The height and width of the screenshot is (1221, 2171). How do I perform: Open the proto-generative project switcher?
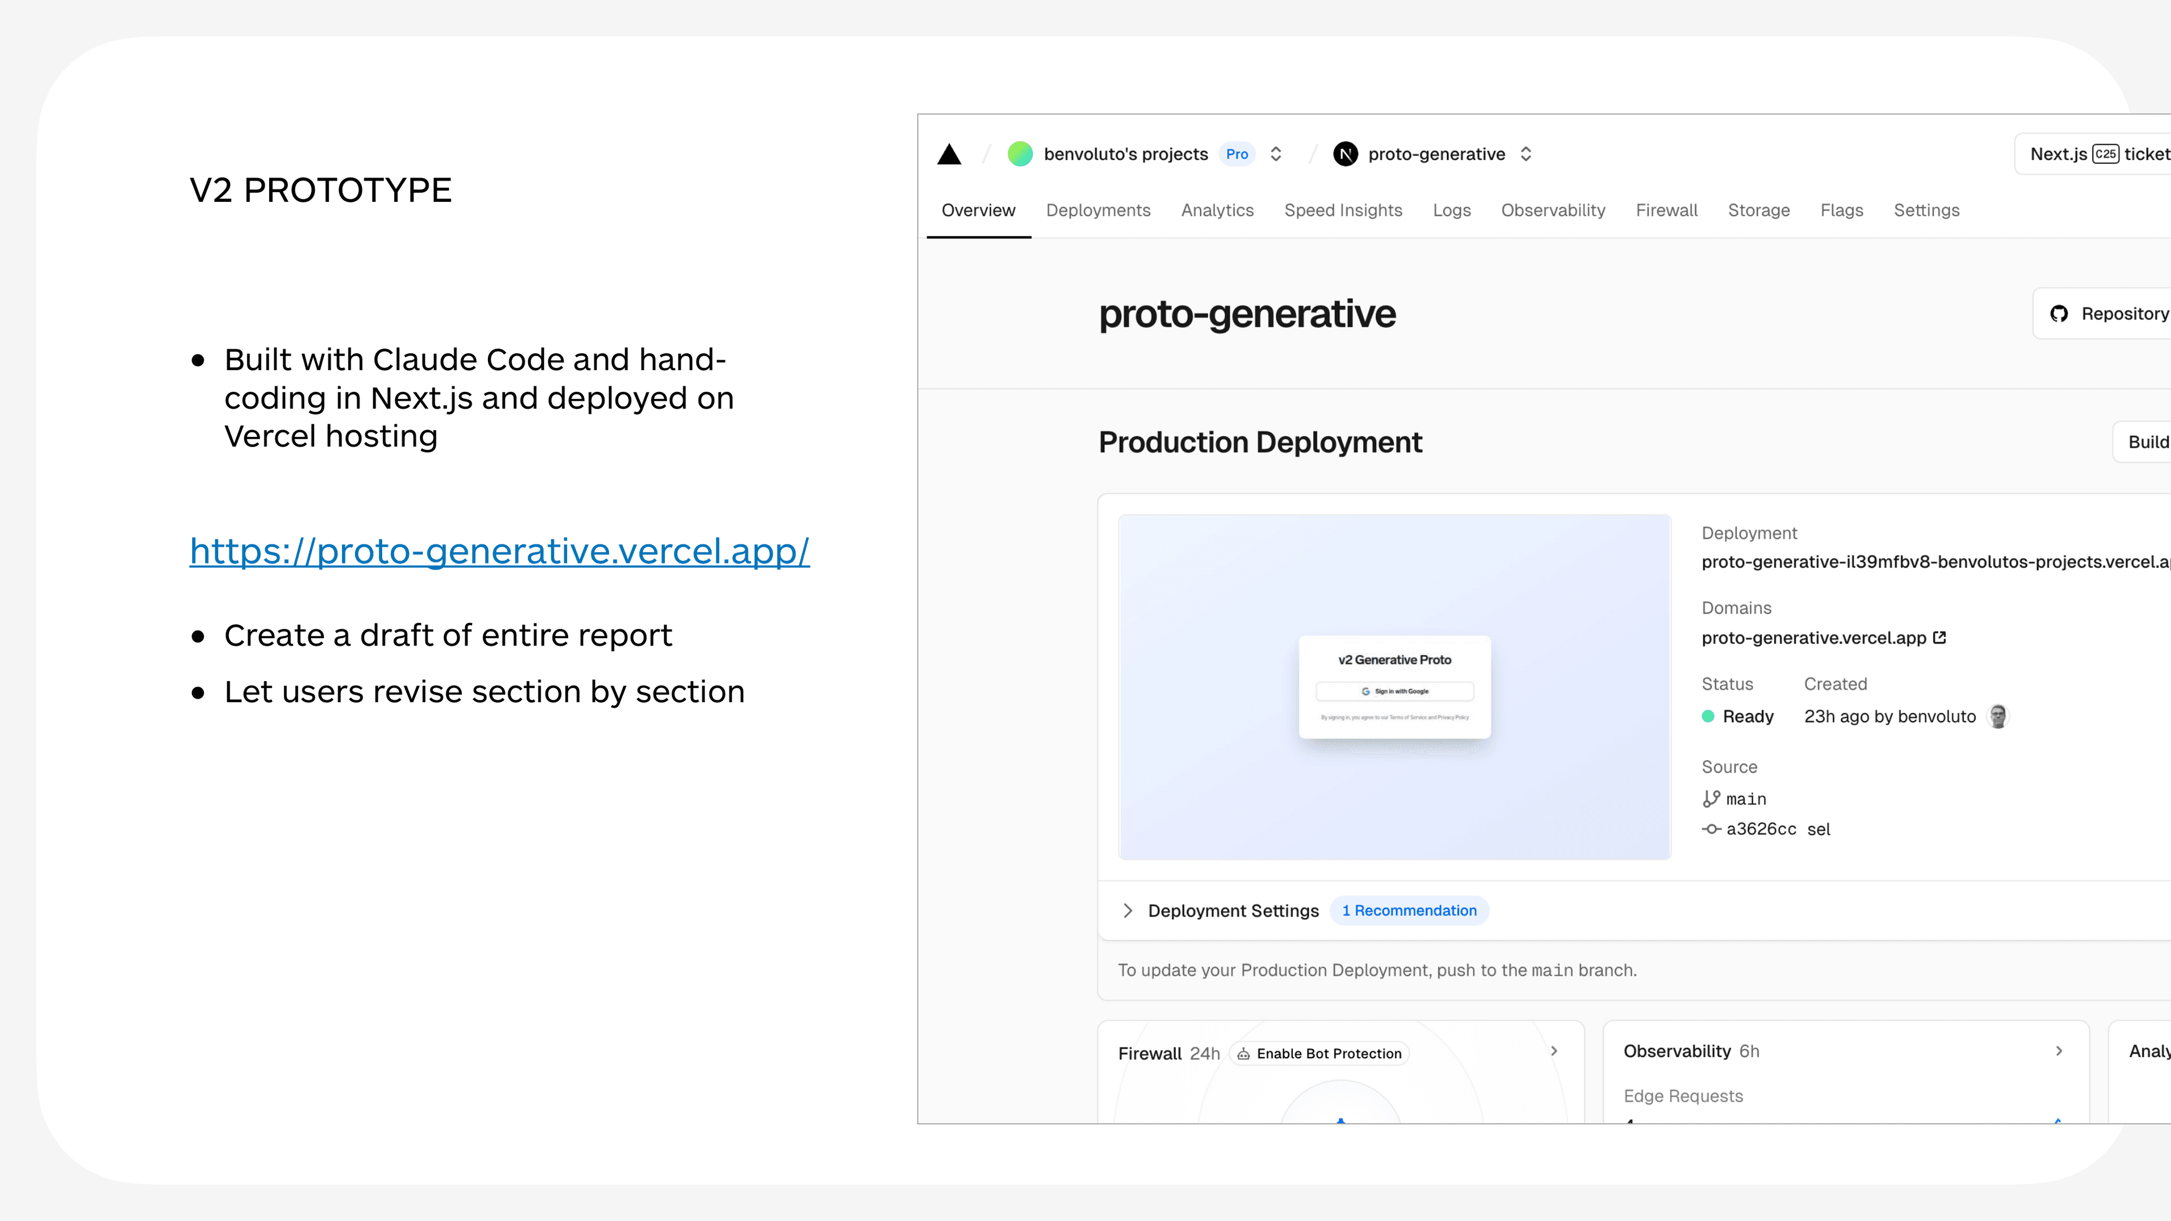tap(1526, 153)
